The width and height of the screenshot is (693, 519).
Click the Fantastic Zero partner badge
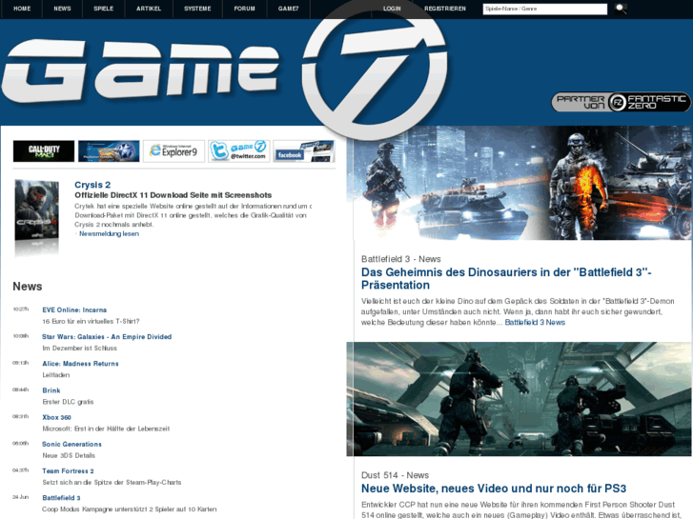pyautogui.click(x=621, y=102)
